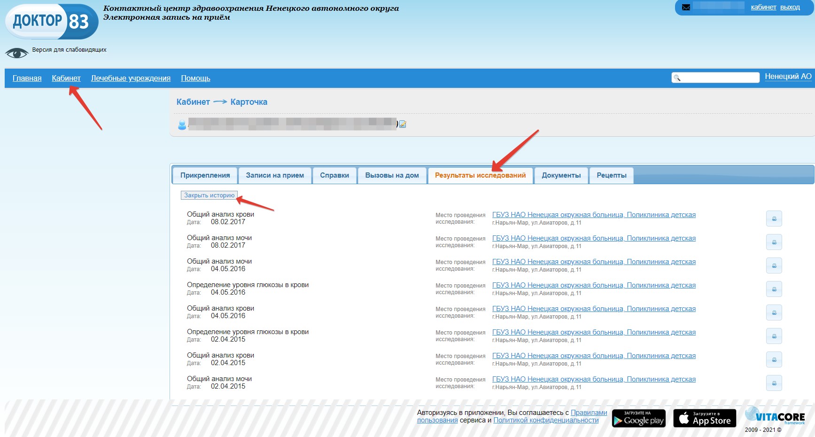This screenshot has height=437, width=815.
Task: Click the search input field
Action: click(720, 78)
